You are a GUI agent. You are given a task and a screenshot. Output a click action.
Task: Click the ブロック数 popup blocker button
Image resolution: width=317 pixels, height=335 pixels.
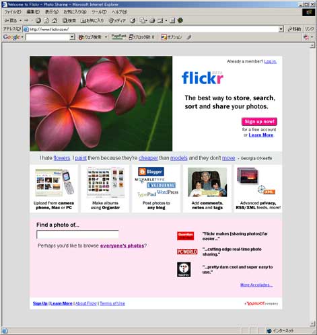pos(141,37)
